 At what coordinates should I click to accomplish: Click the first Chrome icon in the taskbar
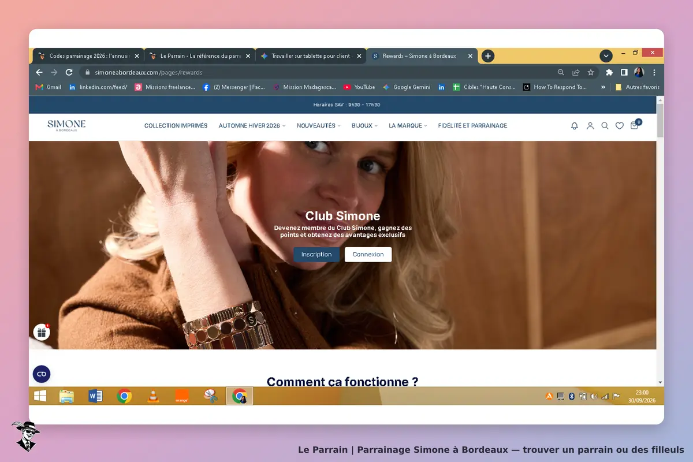pyautogui.click(x=124, y=396)
